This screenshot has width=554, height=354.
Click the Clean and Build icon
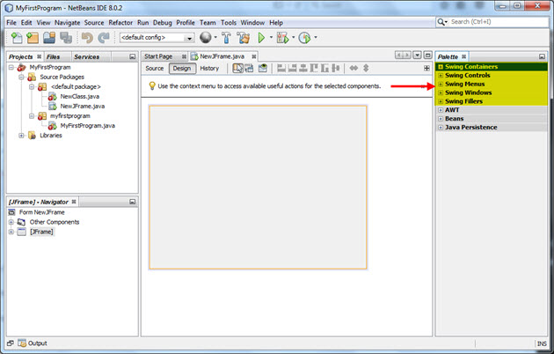pos(244,38)
